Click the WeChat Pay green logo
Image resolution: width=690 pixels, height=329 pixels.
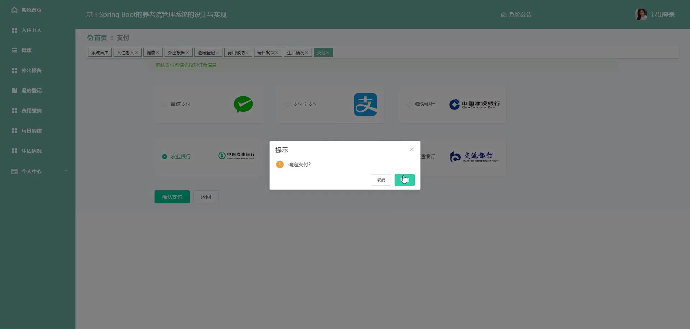(x=243, y=105)
